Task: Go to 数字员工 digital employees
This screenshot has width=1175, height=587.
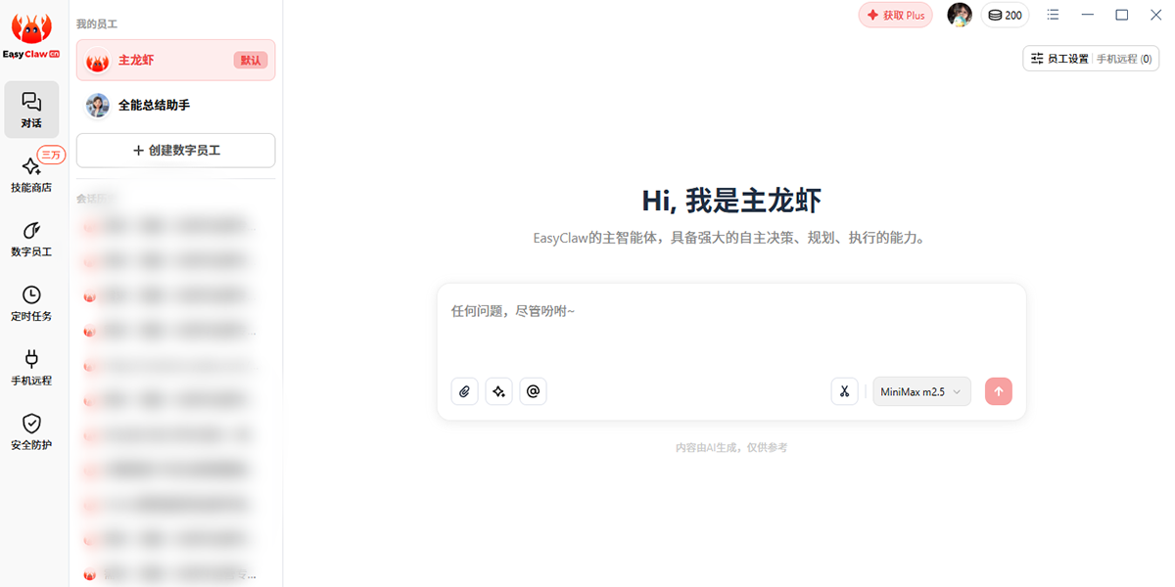Action: pyautogui.click(x=31, y=240)
